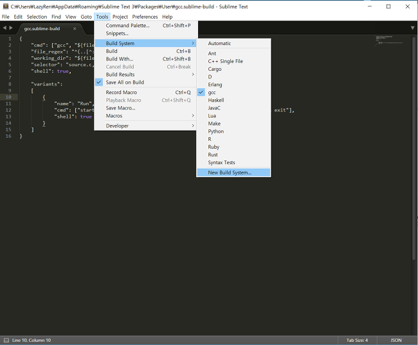The image size is (418, 345).
Task: Toggle the side panel icon in status bar
Action: (x=6, y=340)
